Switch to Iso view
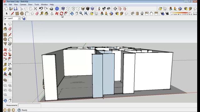The image size is (200, 112). 132,13
